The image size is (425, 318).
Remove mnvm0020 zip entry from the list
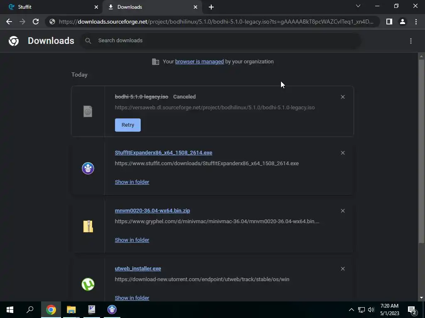tap(342, 211)
